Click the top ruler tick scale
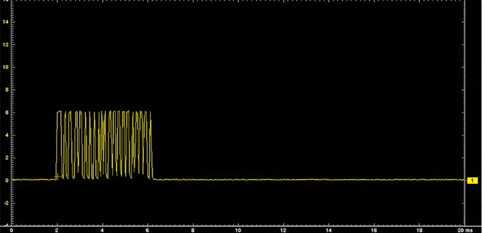Viewport: 482px width, 233px height. (240, 2)
